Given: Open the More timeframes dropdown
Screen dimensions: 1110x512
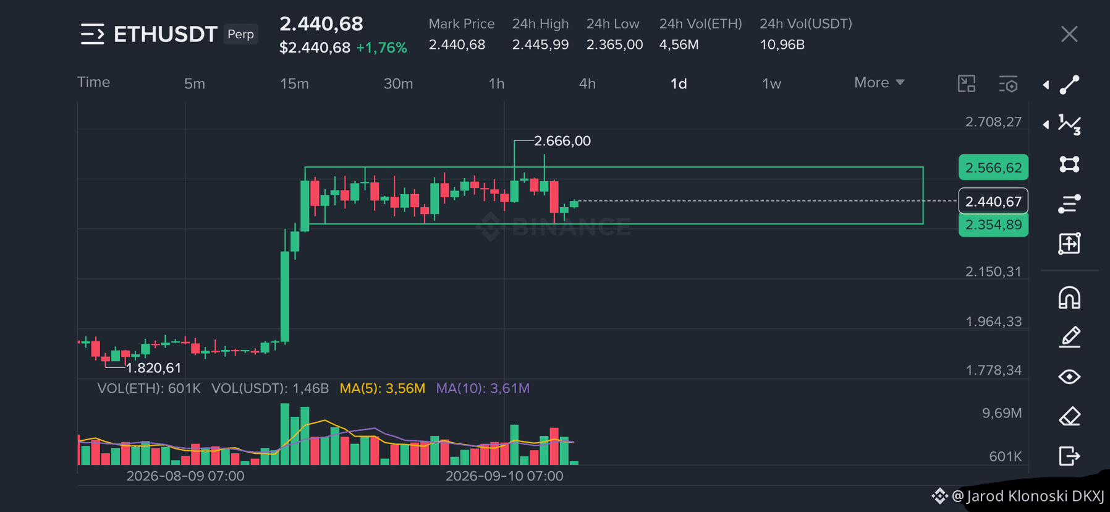Looking at the screenshot, I should (x=879, y=83).
